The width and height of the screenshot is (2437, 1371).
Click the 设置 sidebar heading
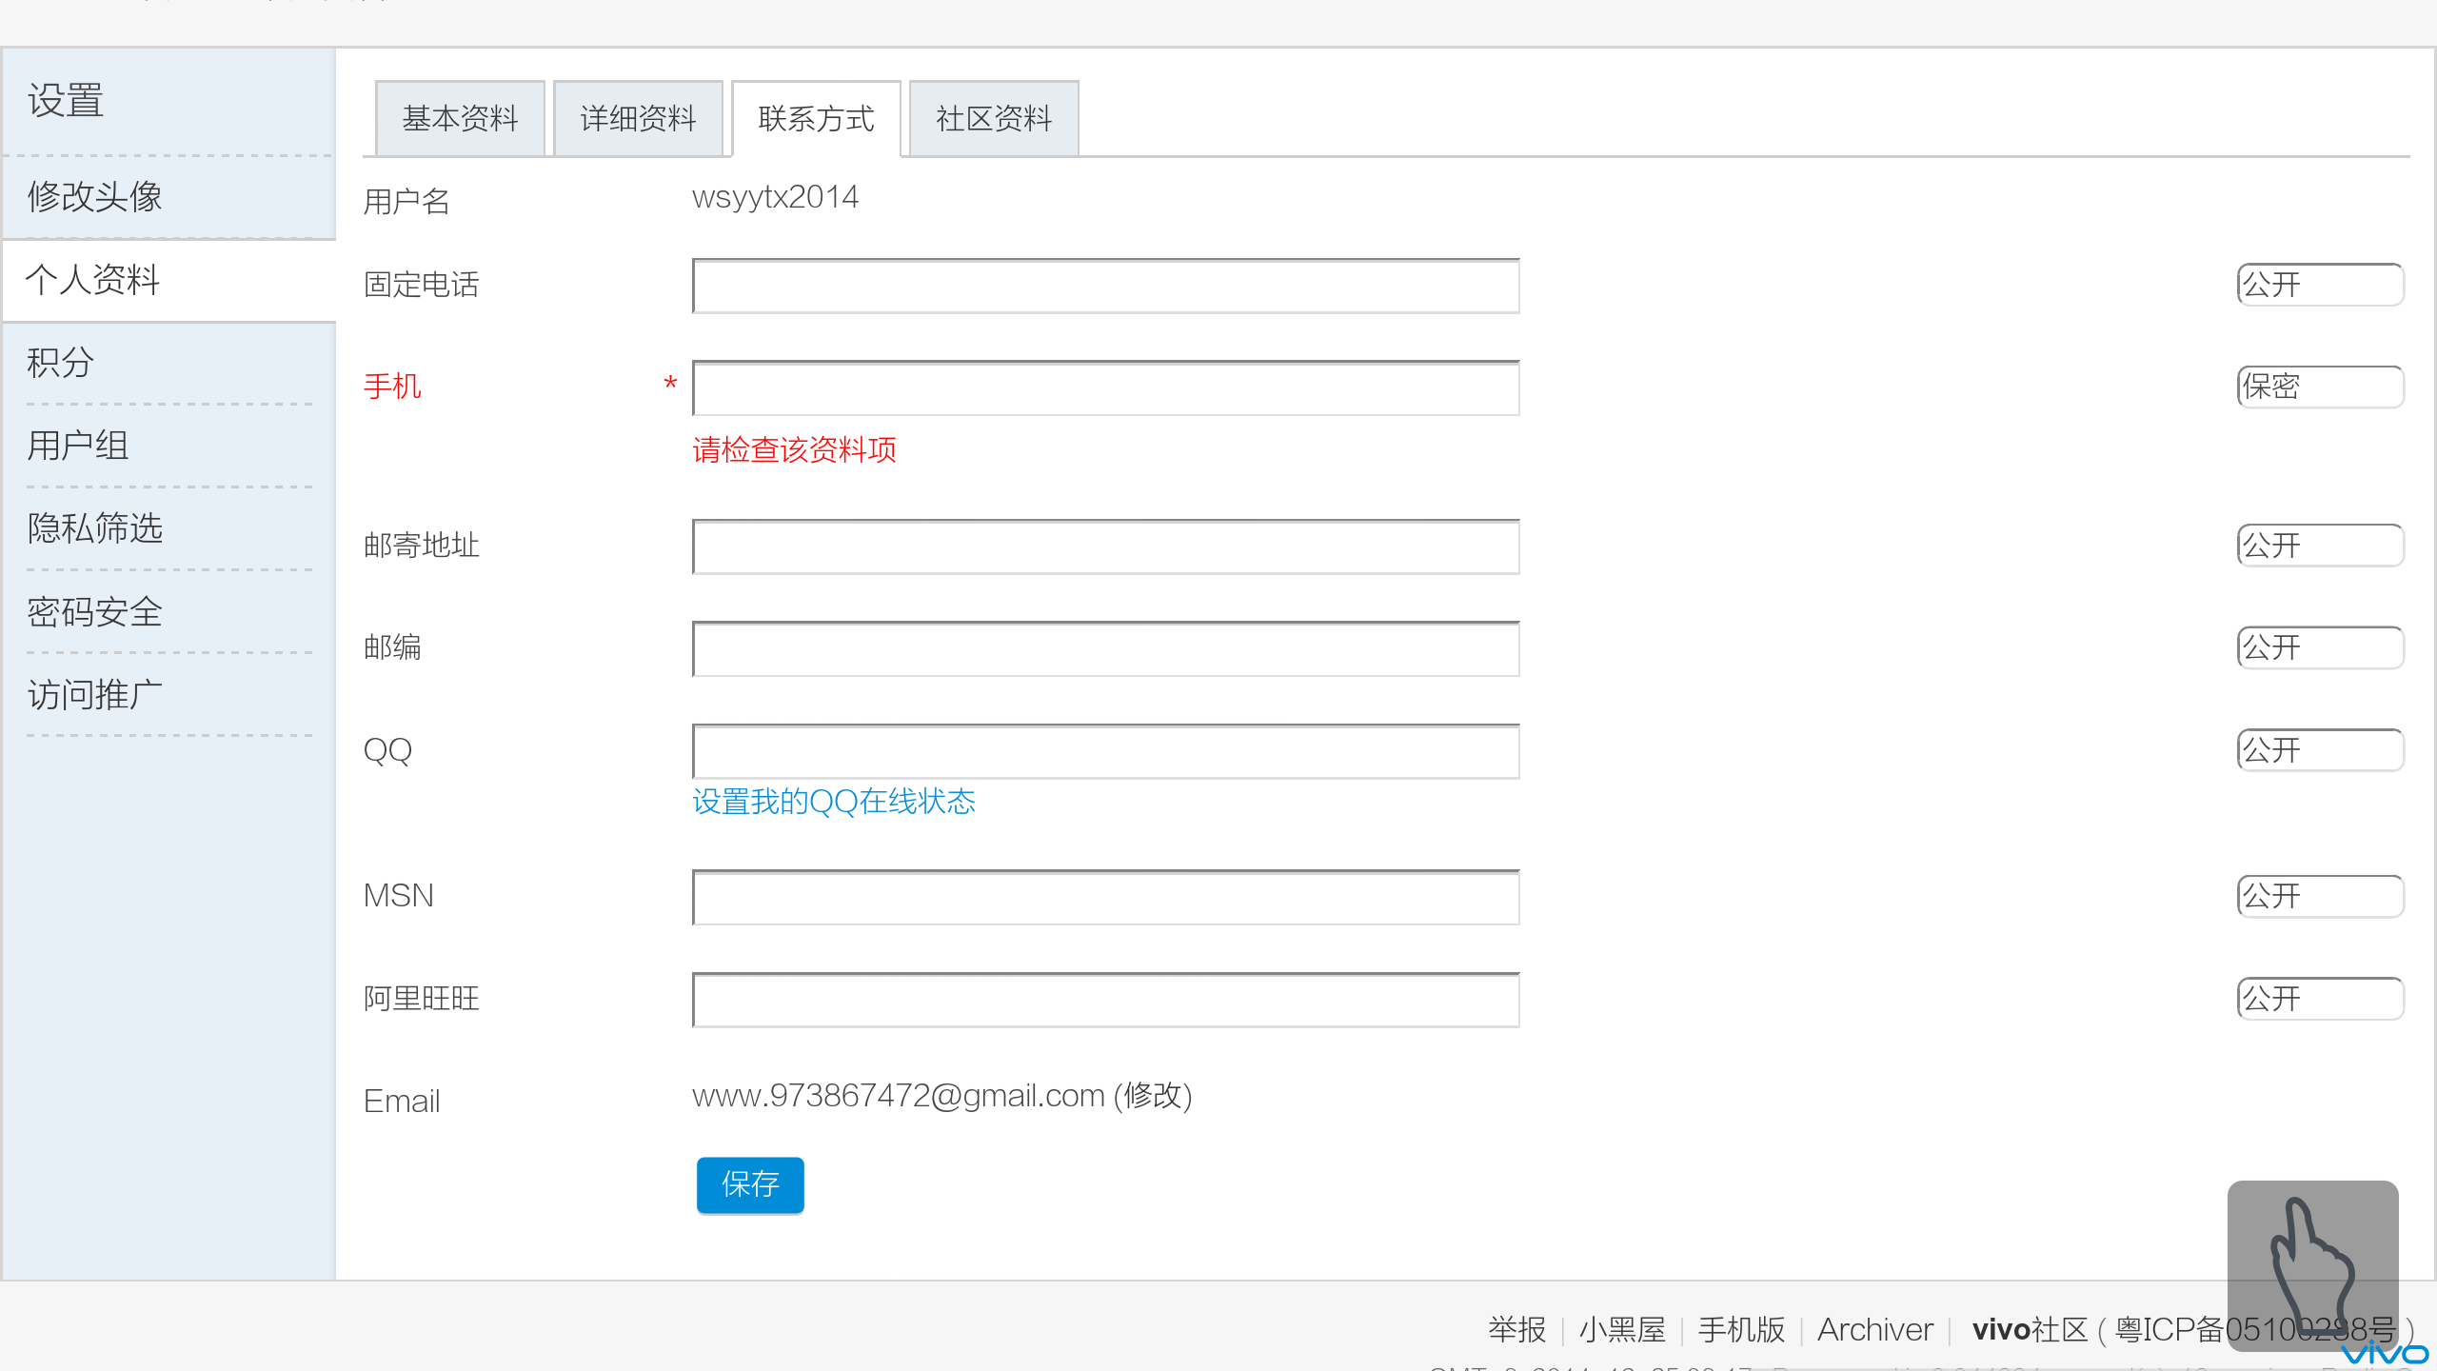click(x=66, y=101)
